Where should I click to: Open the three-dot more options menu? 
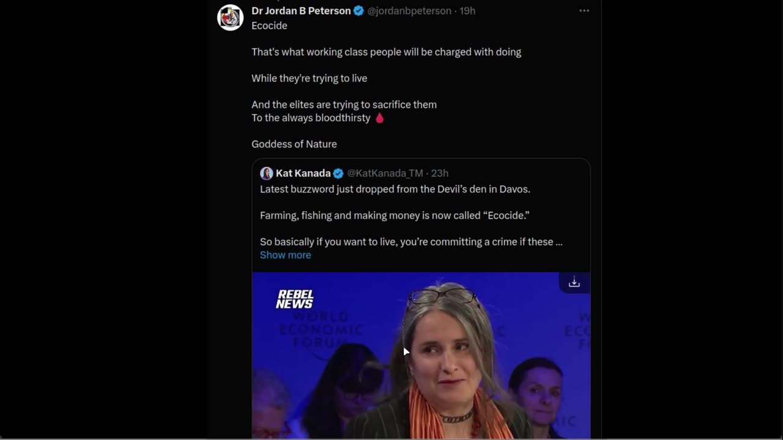(584, 11)
